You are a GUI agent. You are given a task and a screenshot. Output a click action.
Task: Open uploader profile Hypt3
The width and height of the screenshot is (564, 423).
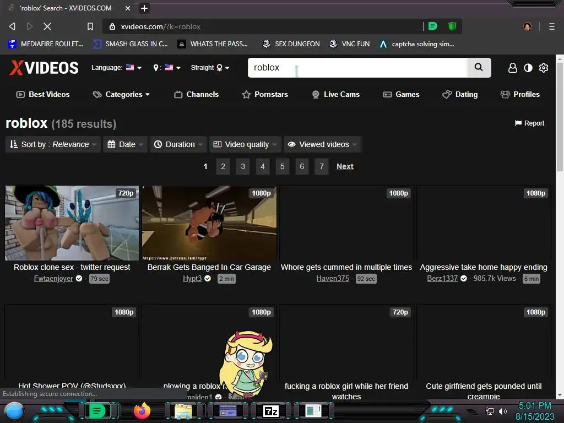(x=192, y=278)
